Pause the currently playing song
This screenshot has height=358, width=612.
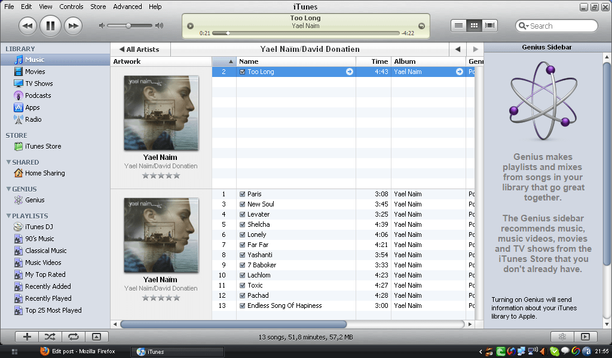coord(50,26)
